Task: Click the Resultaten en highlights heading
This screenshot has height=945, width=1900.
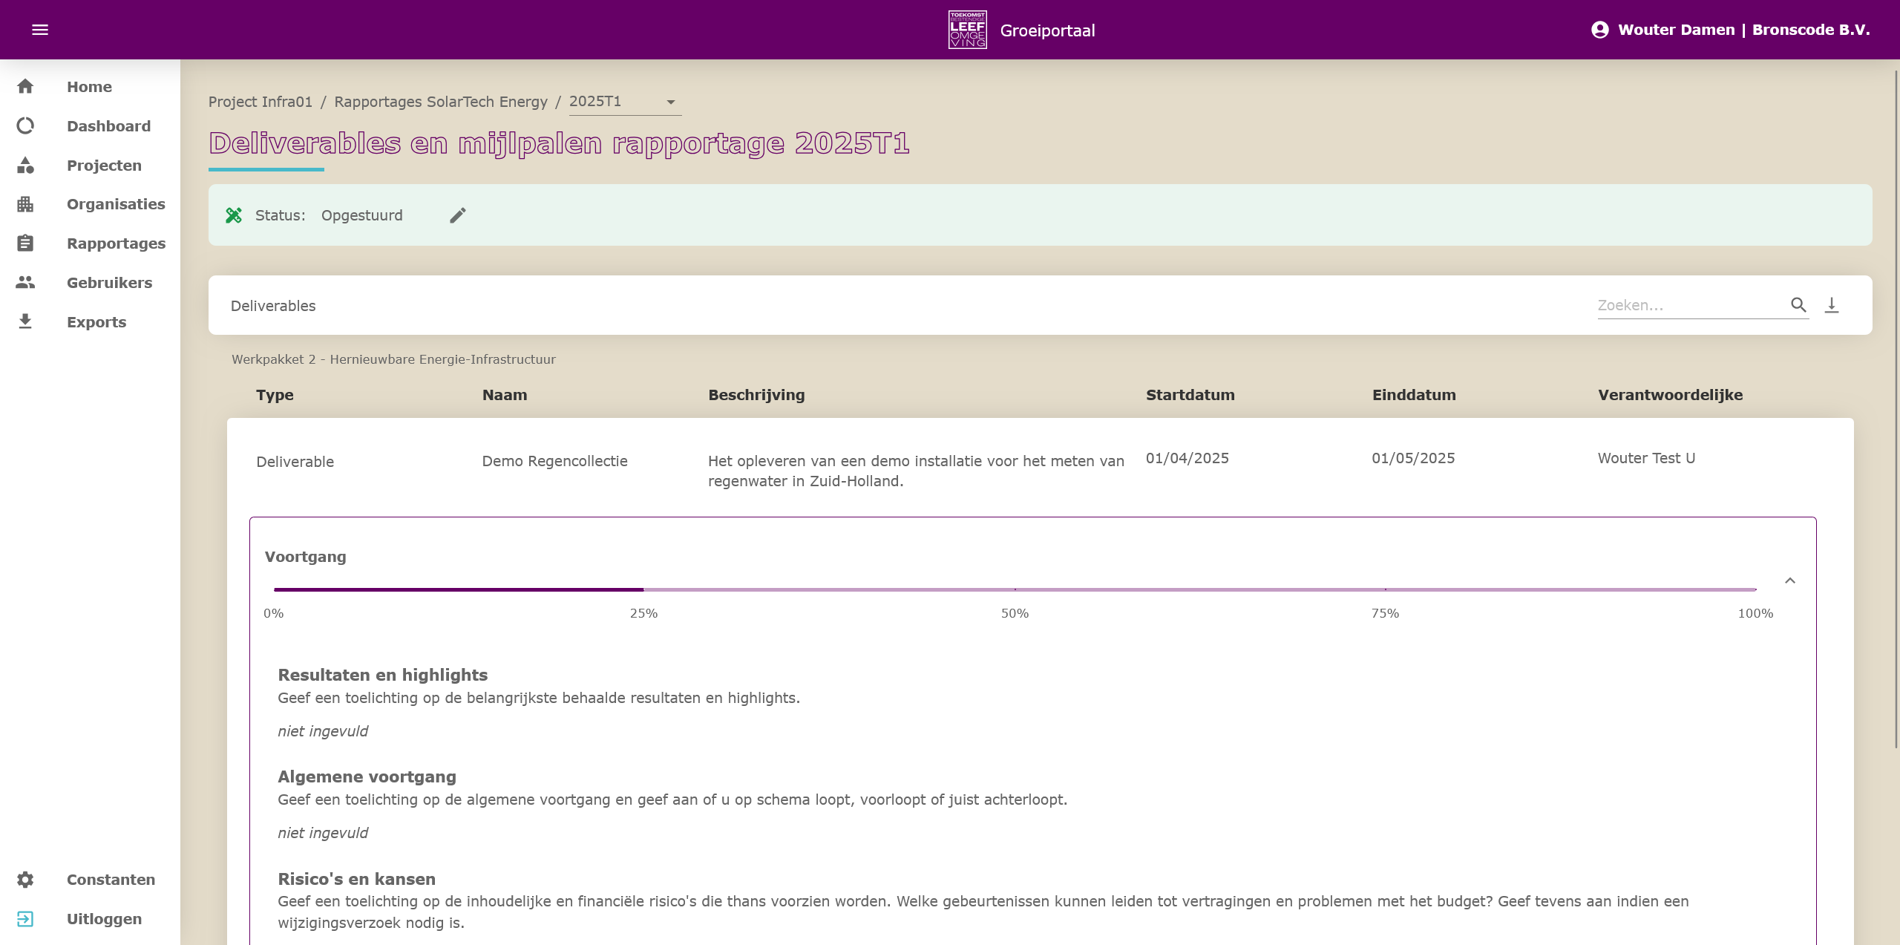Action: point(382,675)
